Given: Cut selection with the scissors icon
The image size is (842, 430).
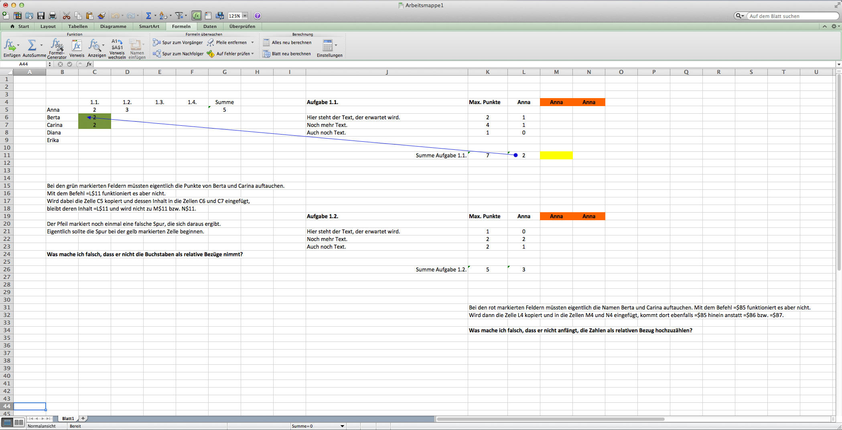Looking at the screenshot, I should coord(67,16).
